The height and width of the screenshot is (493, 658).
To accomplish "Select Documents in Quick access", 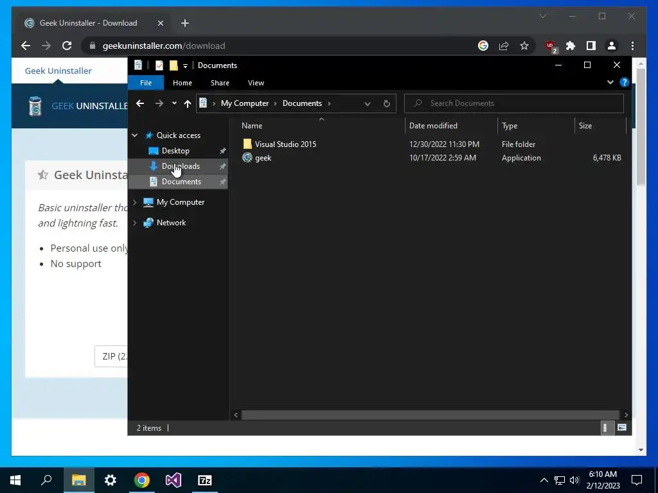I will 181,182.
